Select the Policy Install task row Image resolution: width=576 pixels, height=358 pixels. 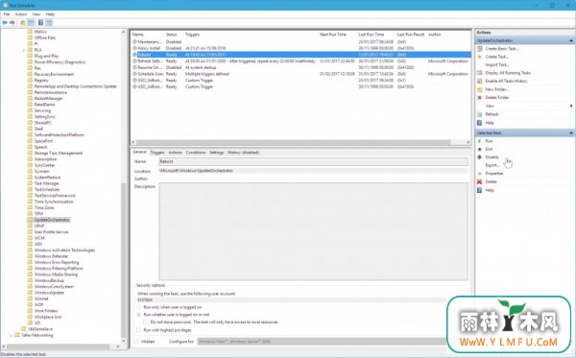(300, 48)
